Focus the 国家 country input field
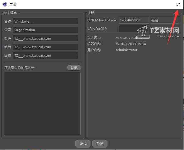 pyautogui.click(x=45, y=55)
